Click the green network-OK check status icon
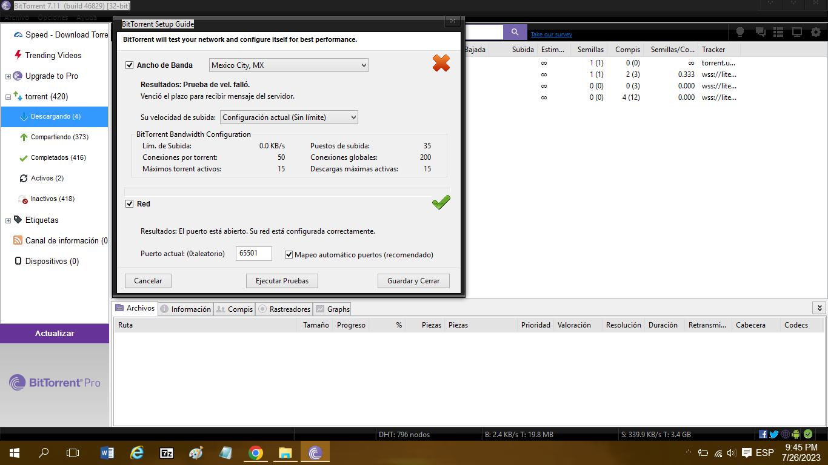 (807, 434)
